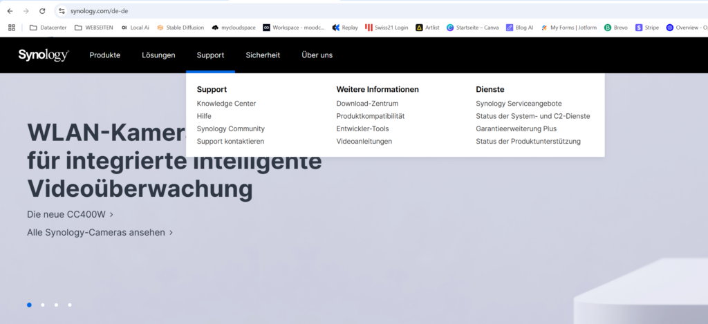Select the first carousel dot
This screenshot has height=324, width=708.
[x=29, y=305]
